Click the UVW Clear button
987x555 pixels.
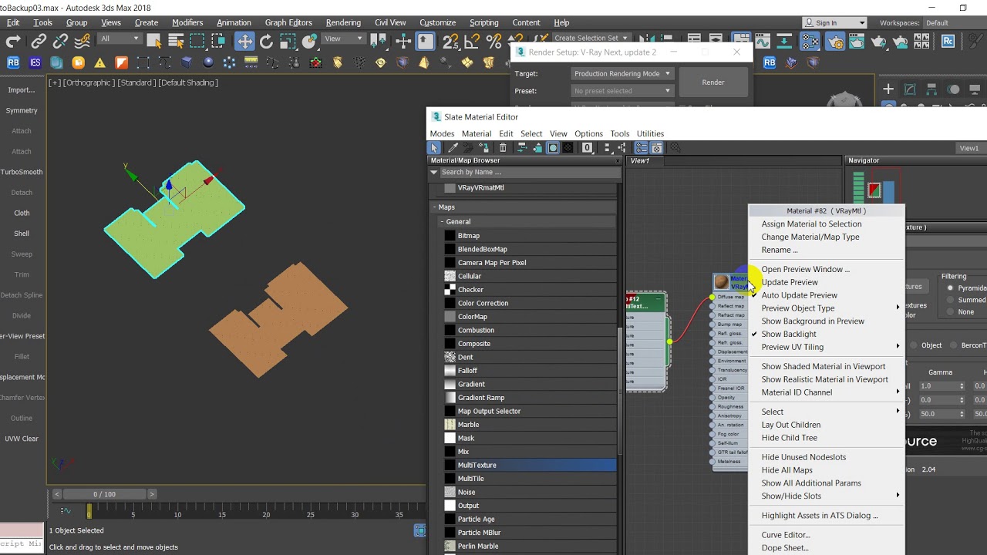[x=22, y=439]
